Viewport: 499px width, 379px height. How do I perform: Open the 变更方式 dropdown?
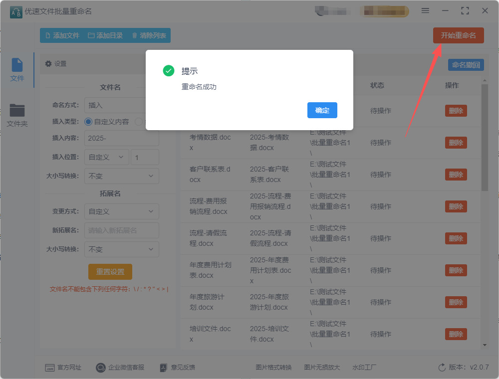tap(122, 211)
